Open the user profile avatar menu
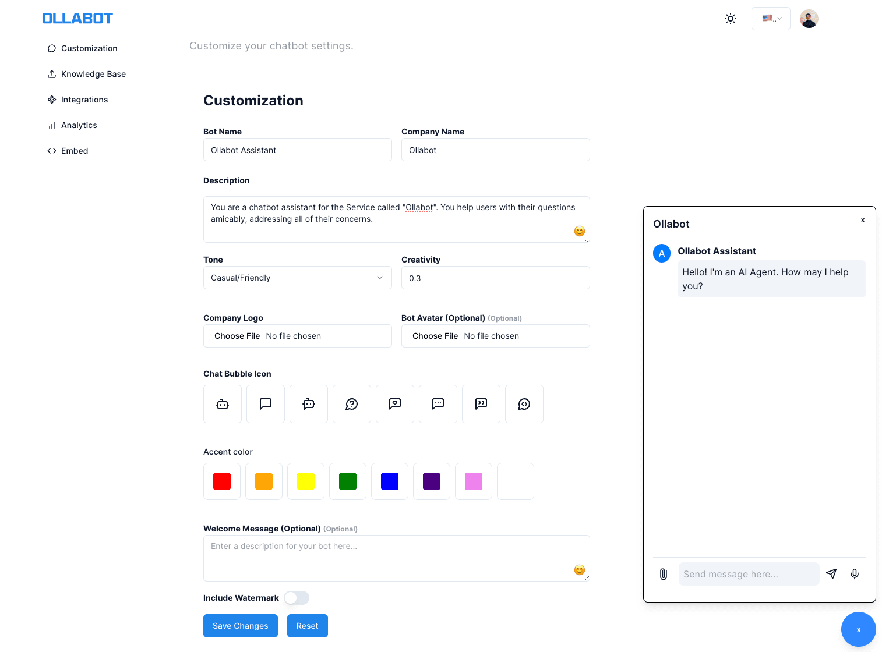Screen dimensions: 882x652 (809, 19)
